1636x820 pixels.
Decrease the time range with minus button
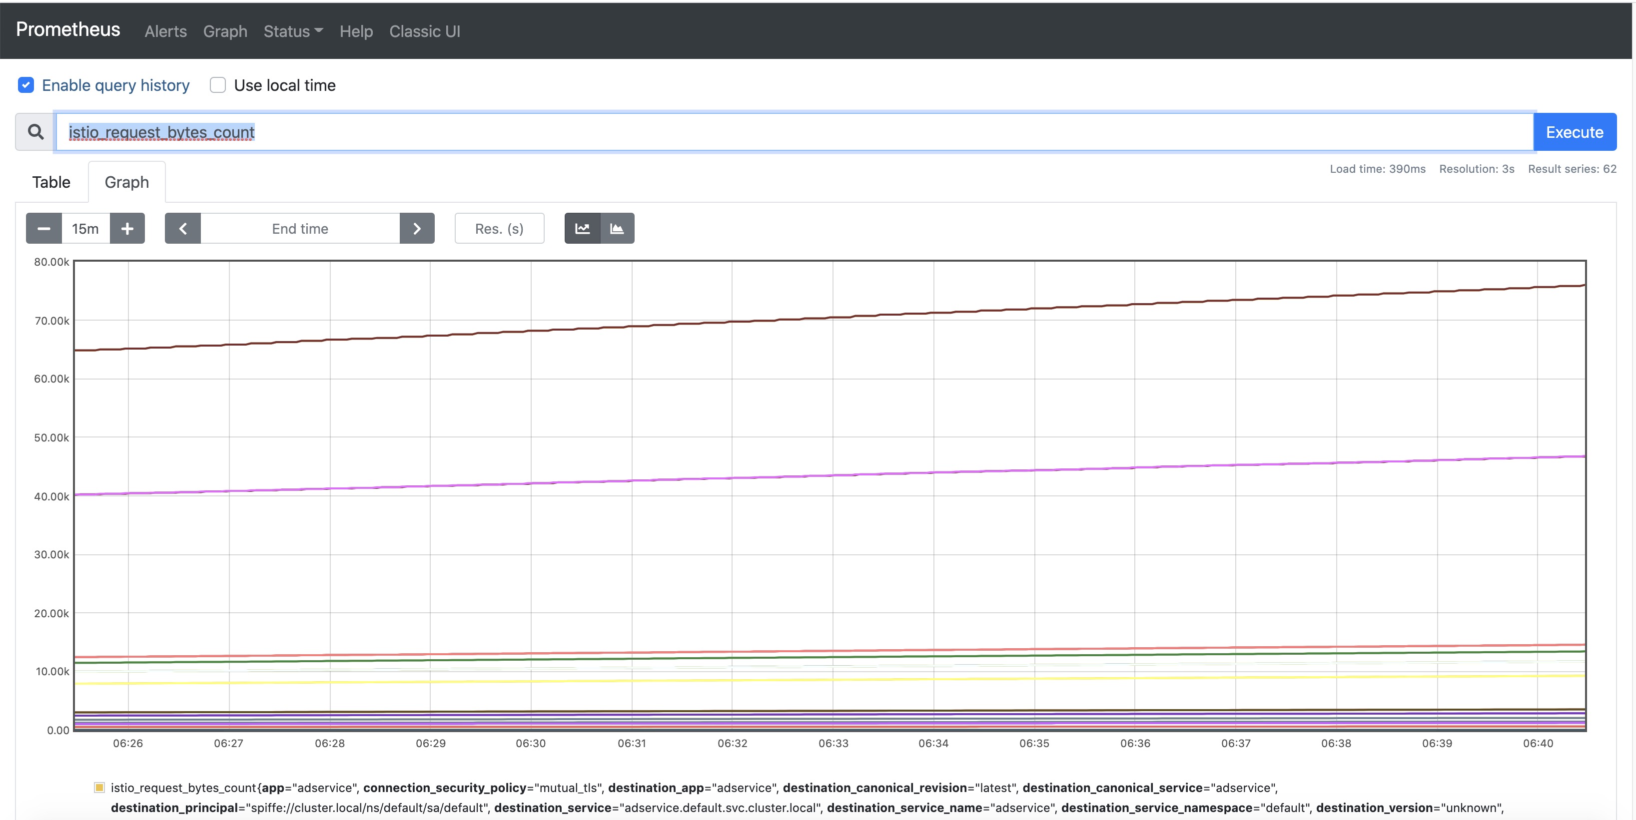pos(44,229)
